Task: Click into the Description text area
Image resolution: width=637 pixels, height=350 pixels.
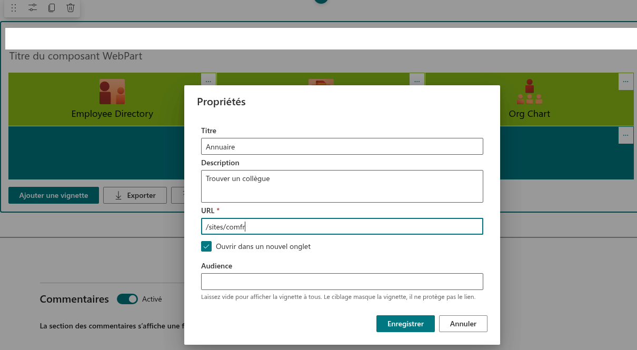Action: coord(342,186)
